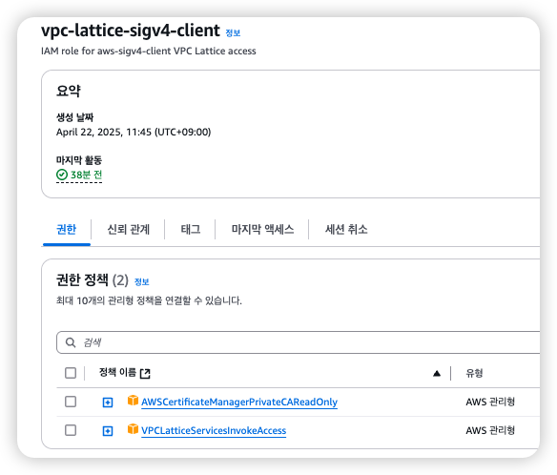Open the VPCLatticeServicesInvokeAccess policy link
The height and width of the screenshot is (475, 557).
(214, 430)
